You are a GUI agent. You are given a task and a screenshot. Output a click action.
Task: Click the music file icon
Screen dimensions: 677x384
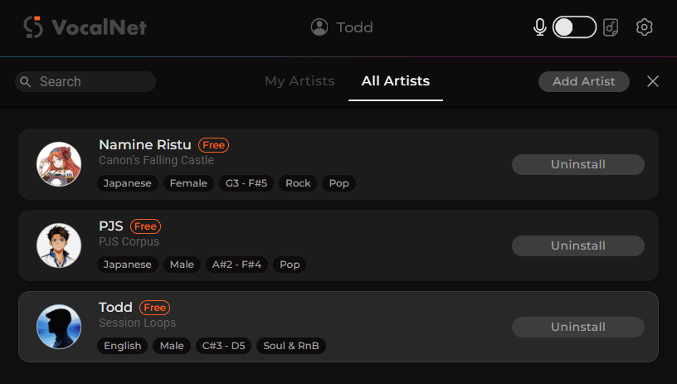point(611,27)
